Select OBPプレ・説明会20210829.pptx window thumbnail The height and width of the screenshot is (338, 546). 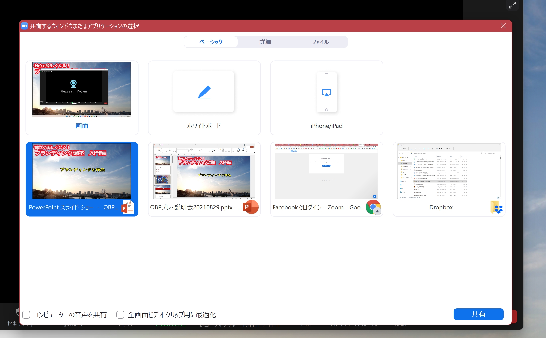click(204, 171)
